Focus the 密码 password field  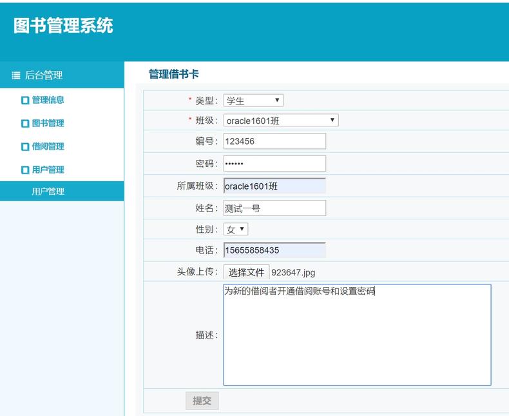(x=274, y=164)
